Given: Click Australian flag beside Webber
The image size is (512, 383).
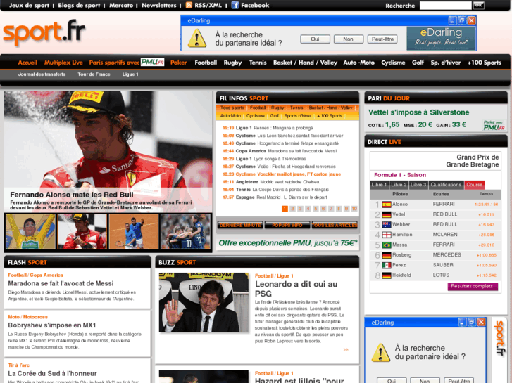Looking at the screenshot, I should tap(387, 225).
